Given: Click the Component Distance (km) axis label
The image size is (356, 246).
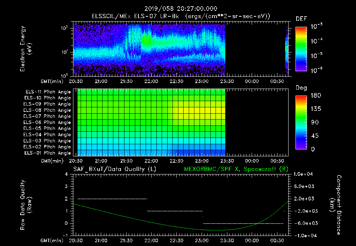Looking at the screenshot, I should 335,205.
